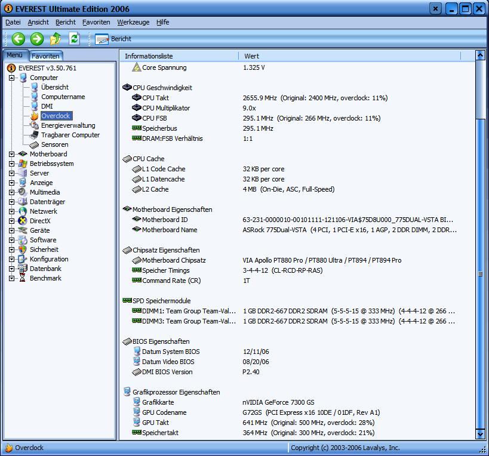Switch to the Menü sidebar tab
The height and width of the screenshot is (456, 489).
[x=15, y=55]
